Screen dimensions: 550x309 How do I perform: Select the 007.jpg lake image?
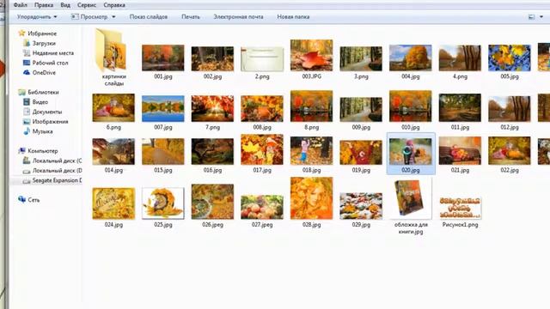coord(163,109)
